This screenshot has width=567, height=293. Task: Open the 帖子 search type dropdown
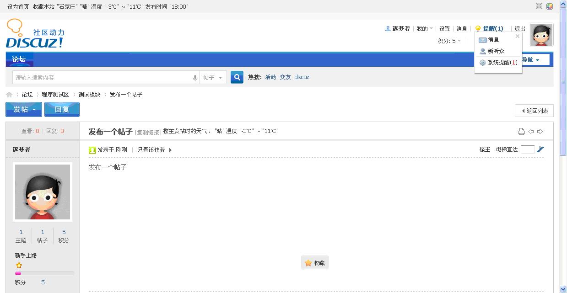tap(213, 78)
